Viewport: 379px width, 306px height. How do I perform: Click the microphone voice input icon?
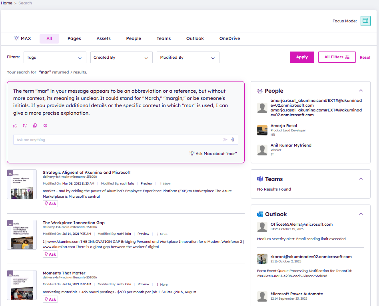[x=233, y=139]
